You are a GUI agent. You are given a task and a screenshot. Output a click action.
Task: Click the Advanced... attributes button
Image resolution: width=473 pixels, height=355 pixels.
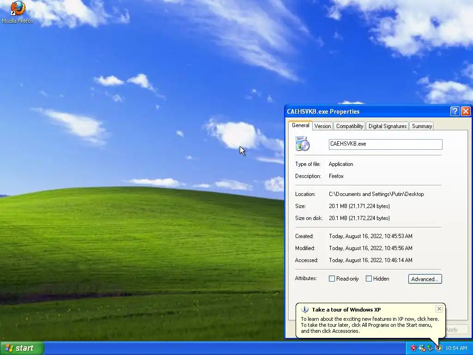coord(425,279)
